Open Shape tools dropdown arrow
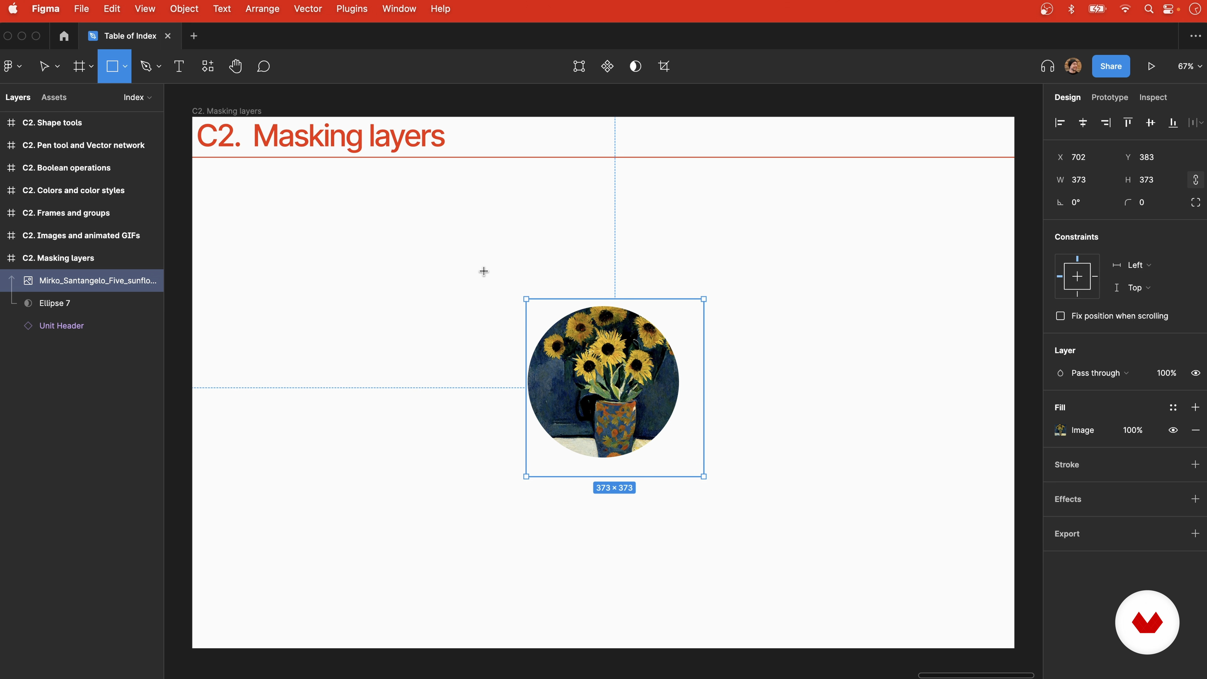Image resolution: width=1207 pixels, height=679 pixels. click(x=125, y=67)
